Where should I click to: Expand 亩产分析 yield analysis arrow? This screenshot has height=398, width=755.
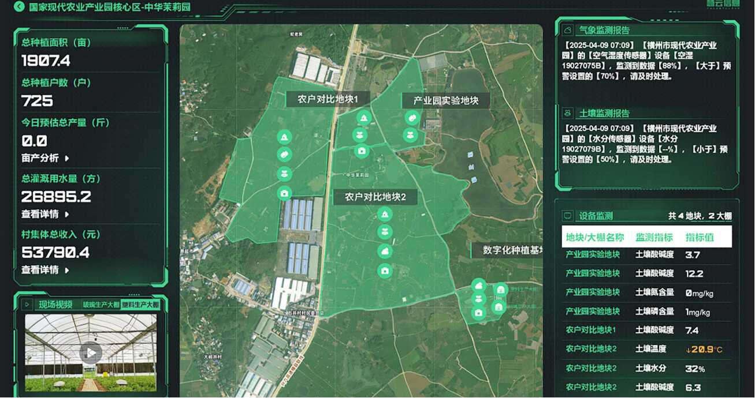[x=67, y=158]
